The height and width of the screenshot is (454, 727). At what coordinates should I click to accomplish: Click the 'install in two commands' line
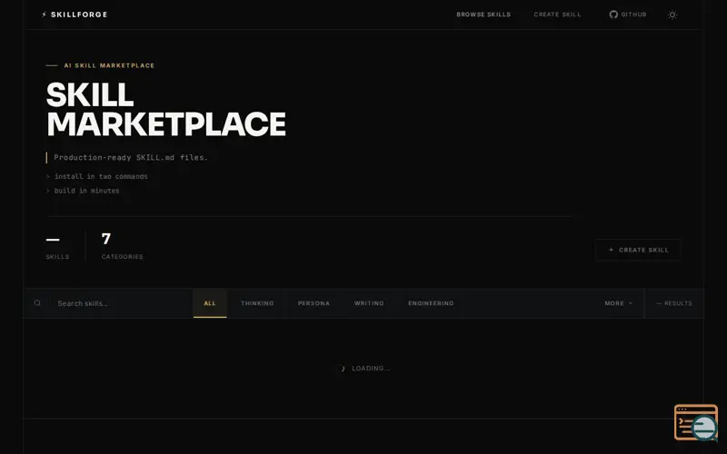[x=101, y=176]
